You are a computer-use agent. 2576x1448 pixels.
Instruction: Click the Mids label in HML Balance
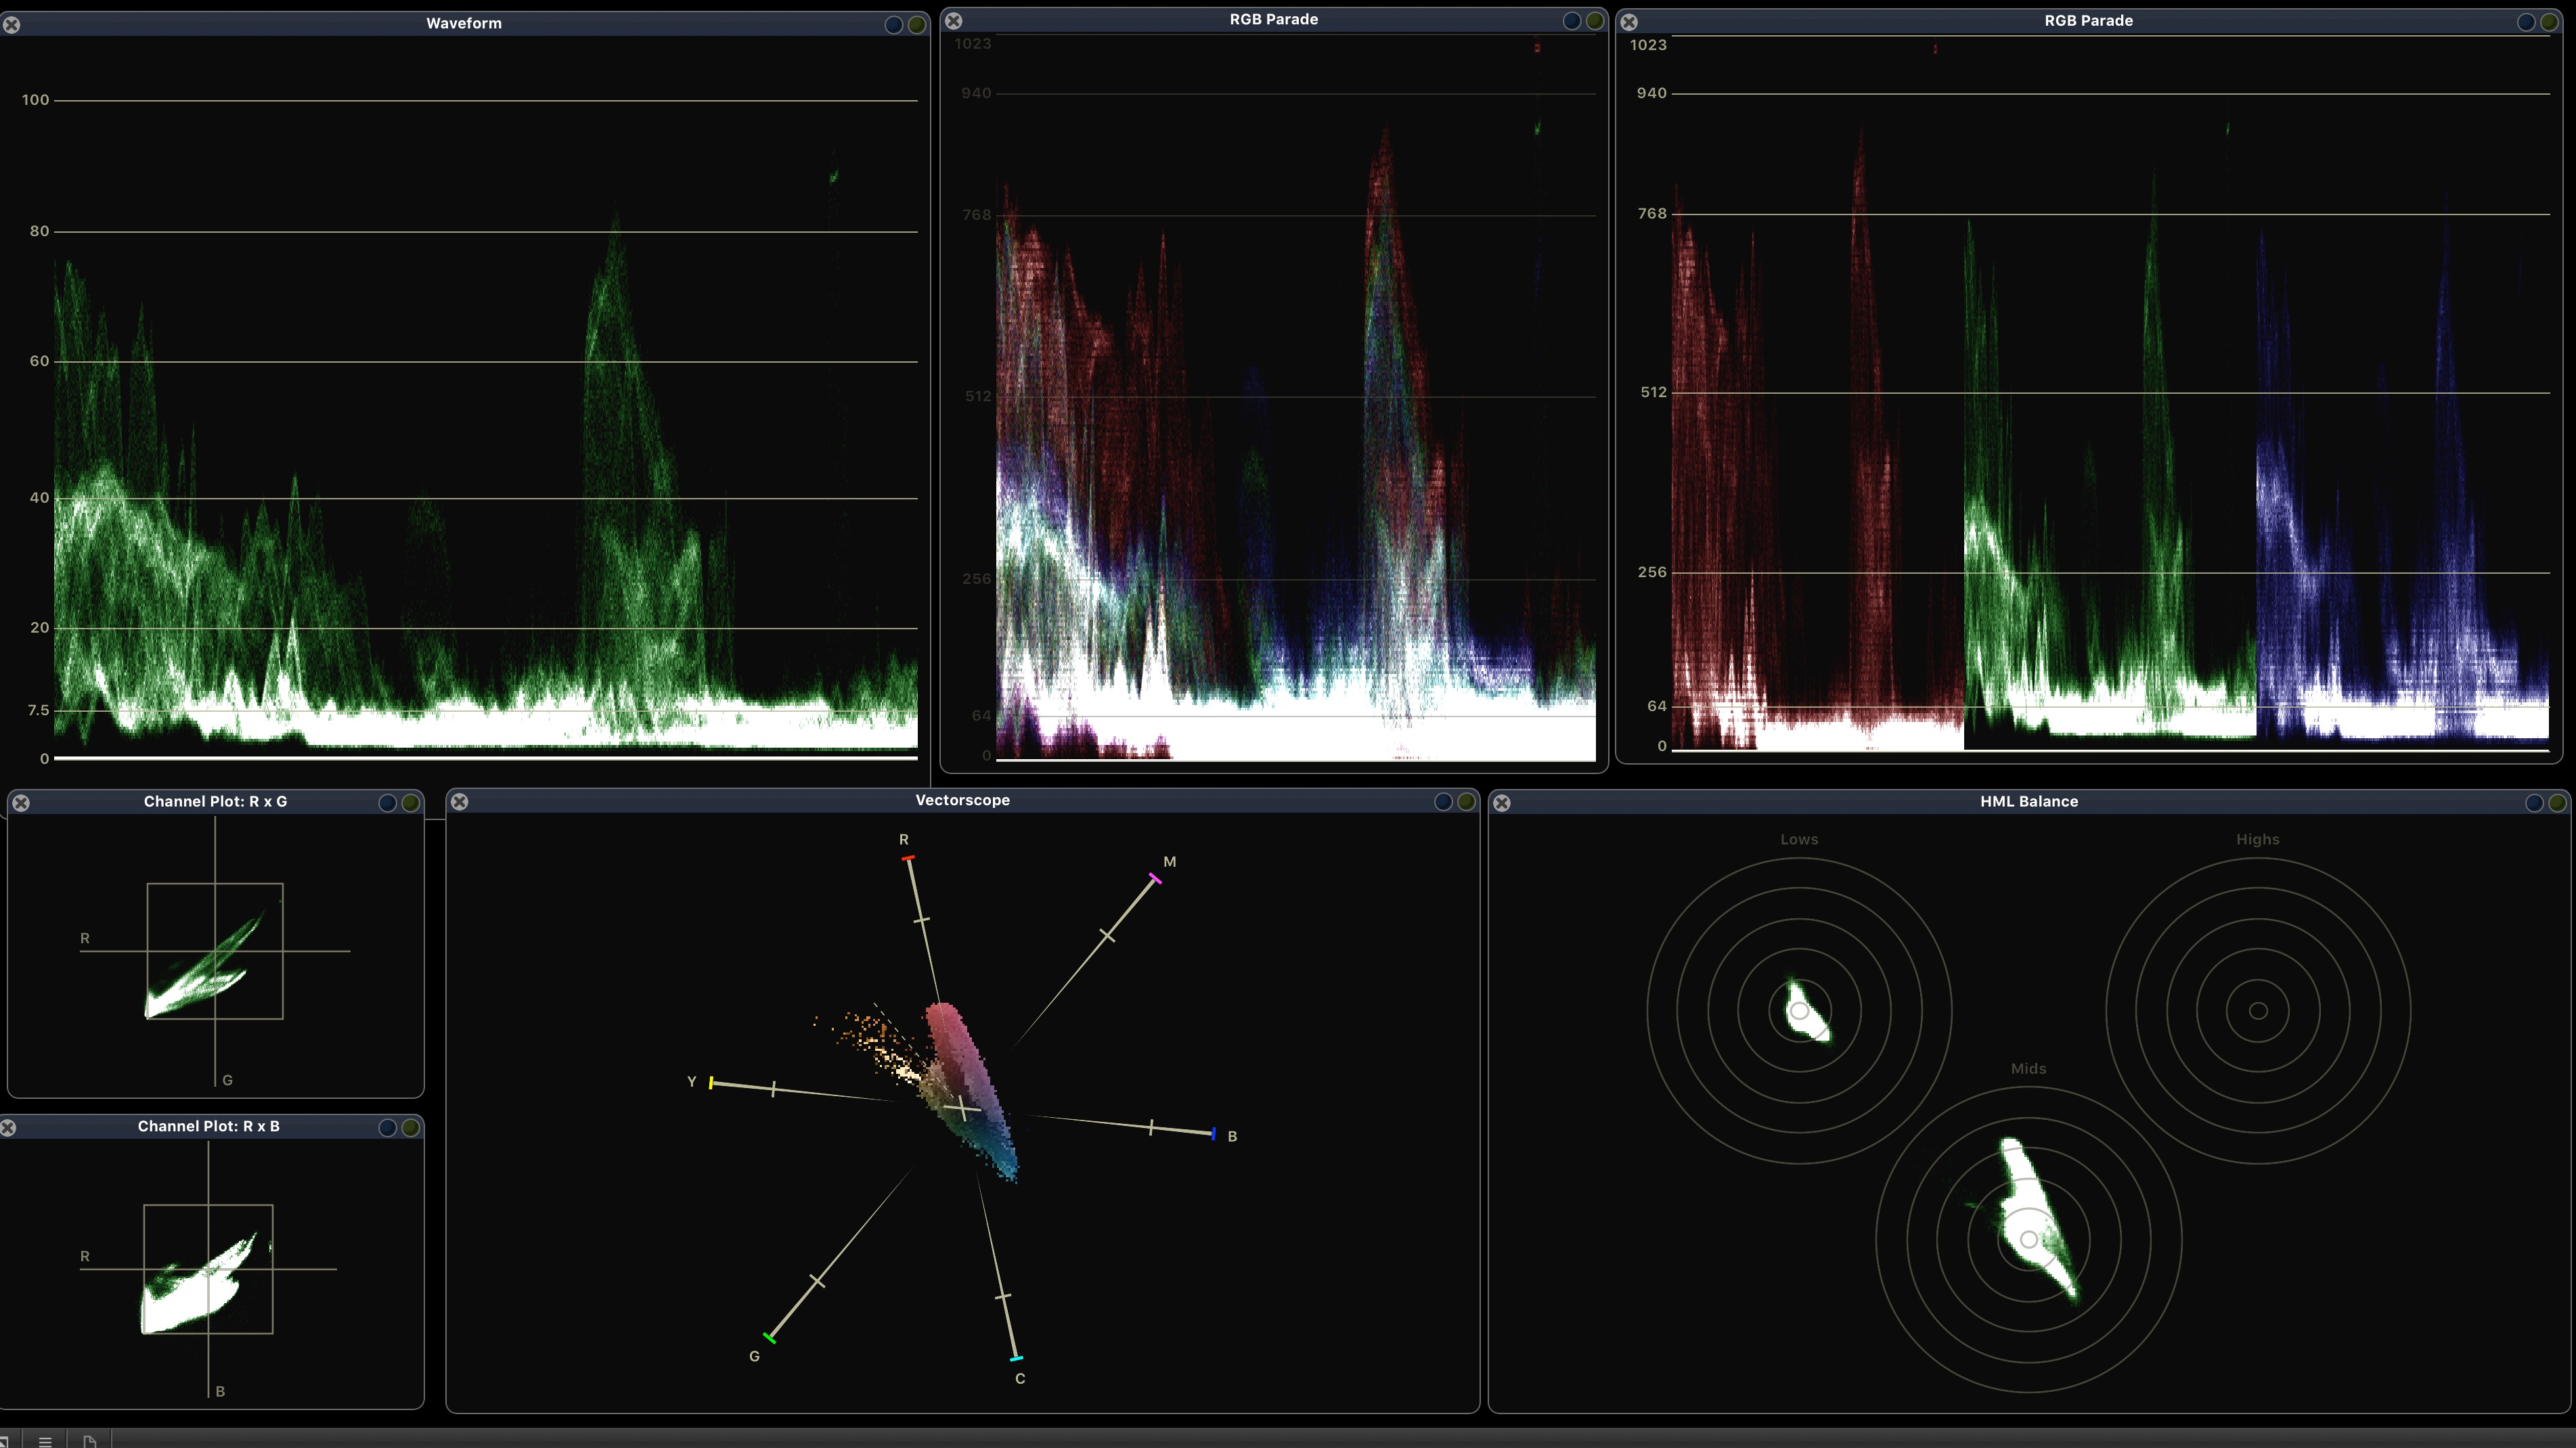pyautogui.click(x=2028, y=1068)
